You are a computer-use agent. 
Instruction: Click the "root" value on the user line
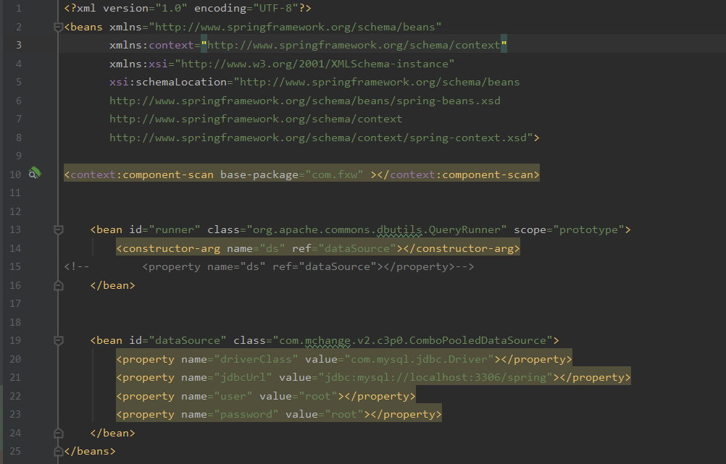(x=318, y=396)
